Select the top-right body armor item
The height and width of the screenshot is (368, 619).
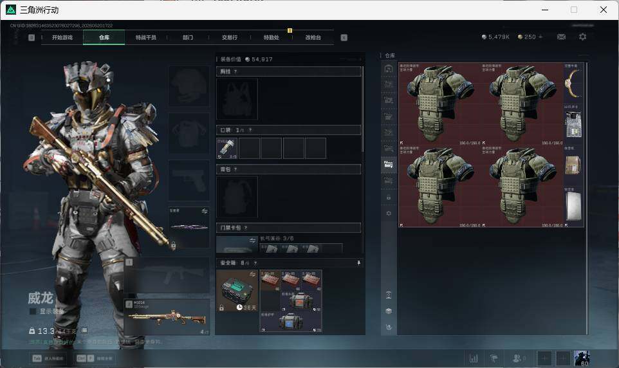coord(522,104)
